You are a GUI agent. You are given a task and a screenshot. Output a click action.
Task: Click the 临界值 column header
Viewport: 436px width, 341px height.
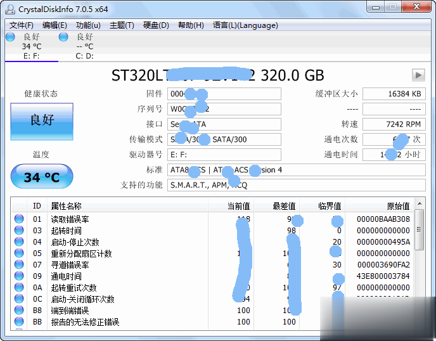pos(323,206)
